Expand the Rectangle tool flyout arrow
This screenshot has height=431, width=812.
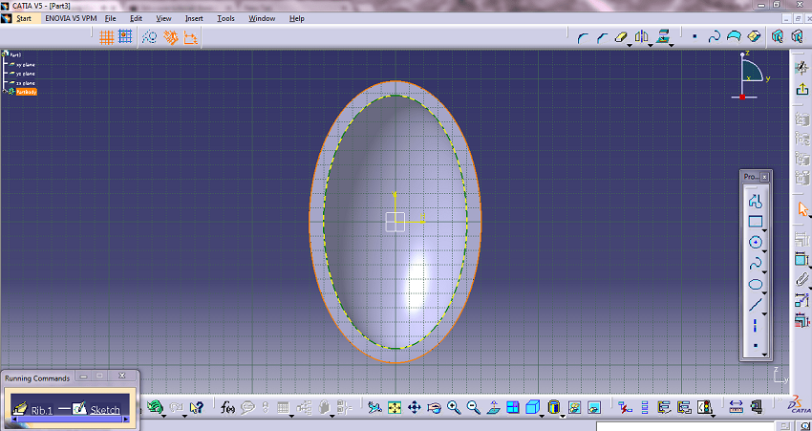coord(765,230)
